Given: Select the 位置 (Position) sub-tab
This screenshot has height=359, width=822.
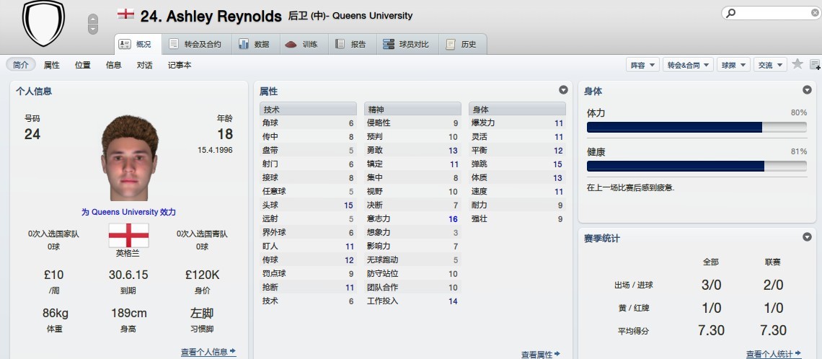Looking at the screenshot, I should pos(82,65).
